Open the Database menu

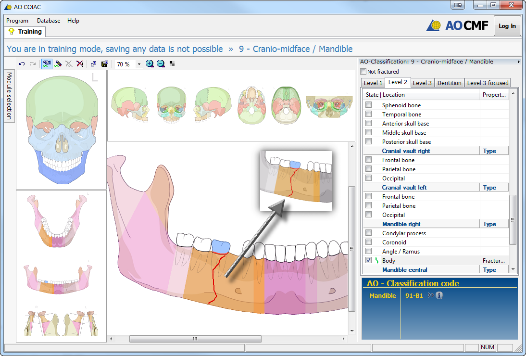coord(49,21)
